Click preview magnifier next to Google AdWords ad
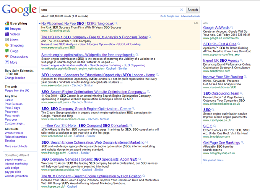260x190 pixels. pos(232,27)
